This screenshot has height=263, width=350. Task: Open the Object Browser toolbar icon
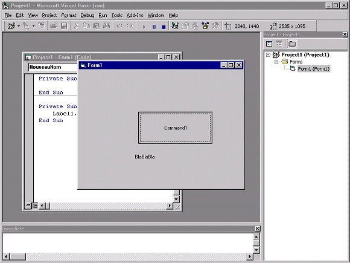point(205,26)
